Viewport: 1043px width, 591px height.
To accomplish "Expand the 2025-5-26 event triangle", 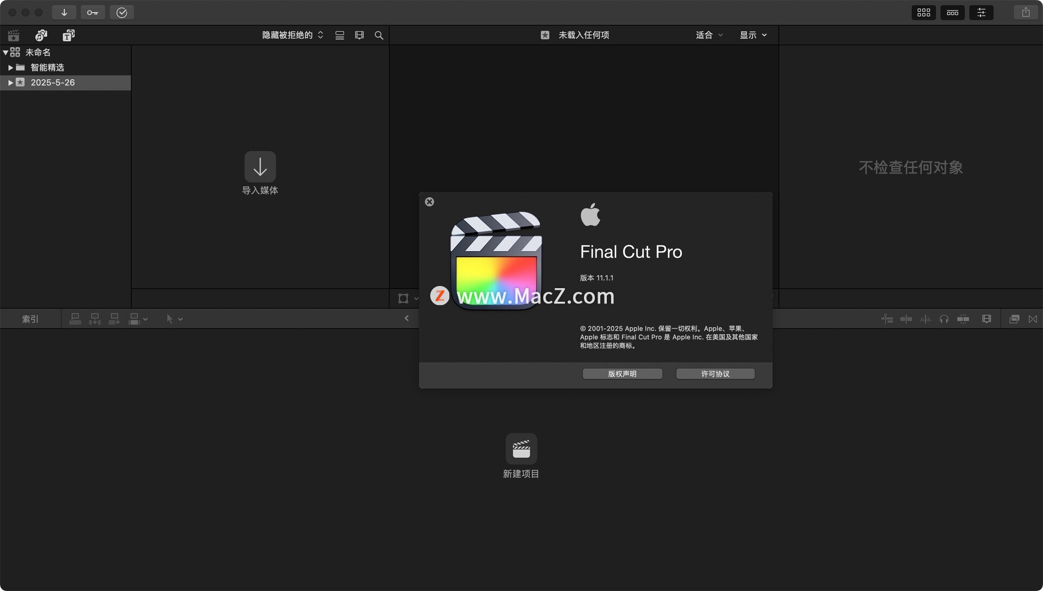I will coord(10,83).
